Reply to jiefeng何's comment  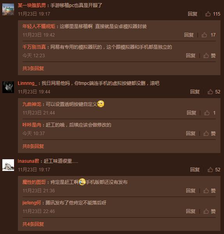(190, 211)
